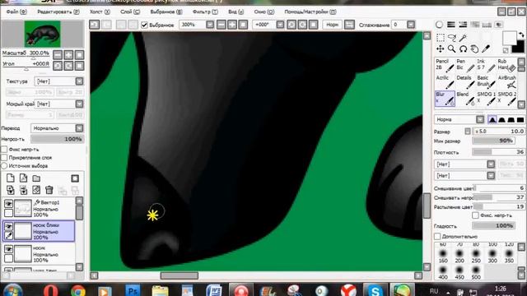
Task: Choose the SMDG 1 brush
Action: [x=487, y=99]
